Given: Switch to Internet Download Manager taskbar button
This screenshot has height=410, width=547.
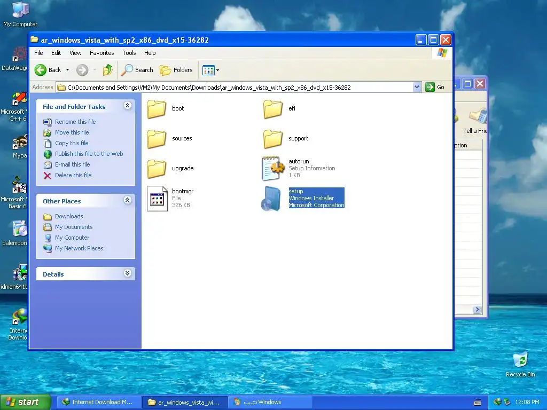Looking at the screenshot, I should point(98,403).
